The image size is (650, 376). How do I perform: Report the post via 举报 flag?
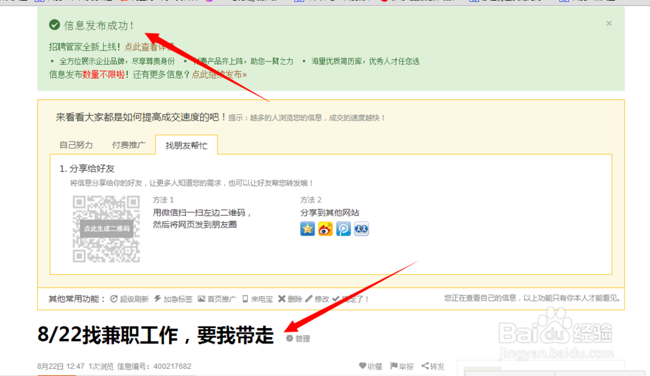pyautogui.click(x=394, y=366)
